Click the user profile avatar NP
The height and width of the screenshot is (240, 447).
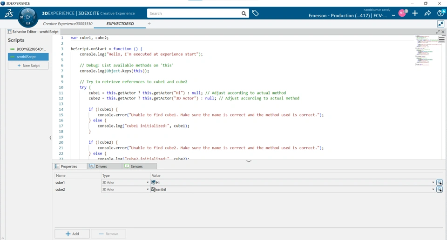tap(402, 13)
